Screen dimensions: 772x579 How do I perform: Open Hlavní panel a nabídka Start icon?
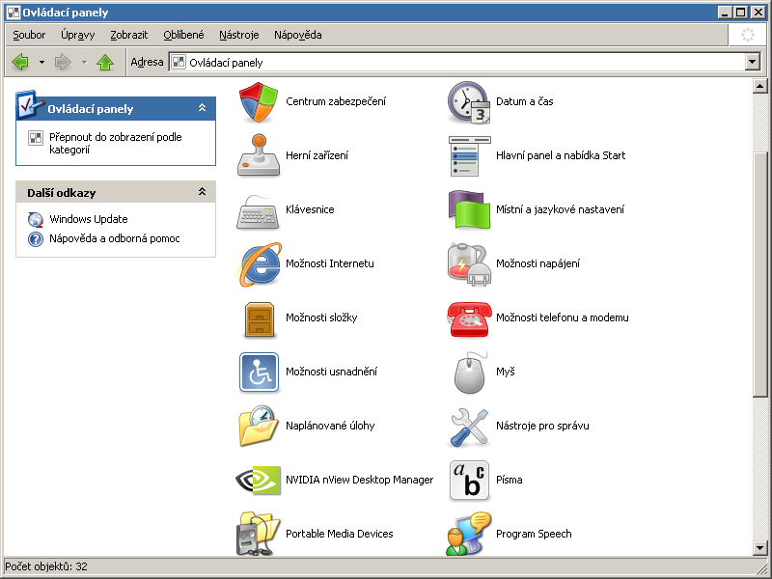[x=469, y=156]
